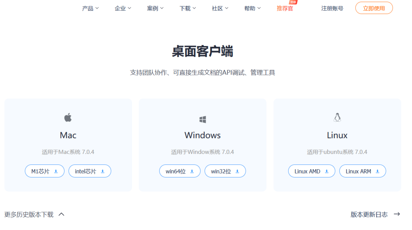Click the download icon in the win64位 button
The image size is (412, 230).
pyautogui.click(x=191, y=171)
